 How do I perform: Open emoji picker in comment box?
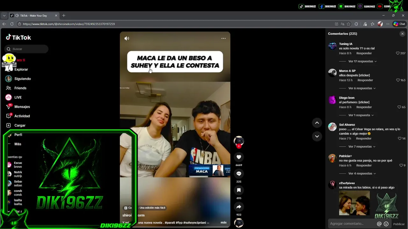coord(386,224)
